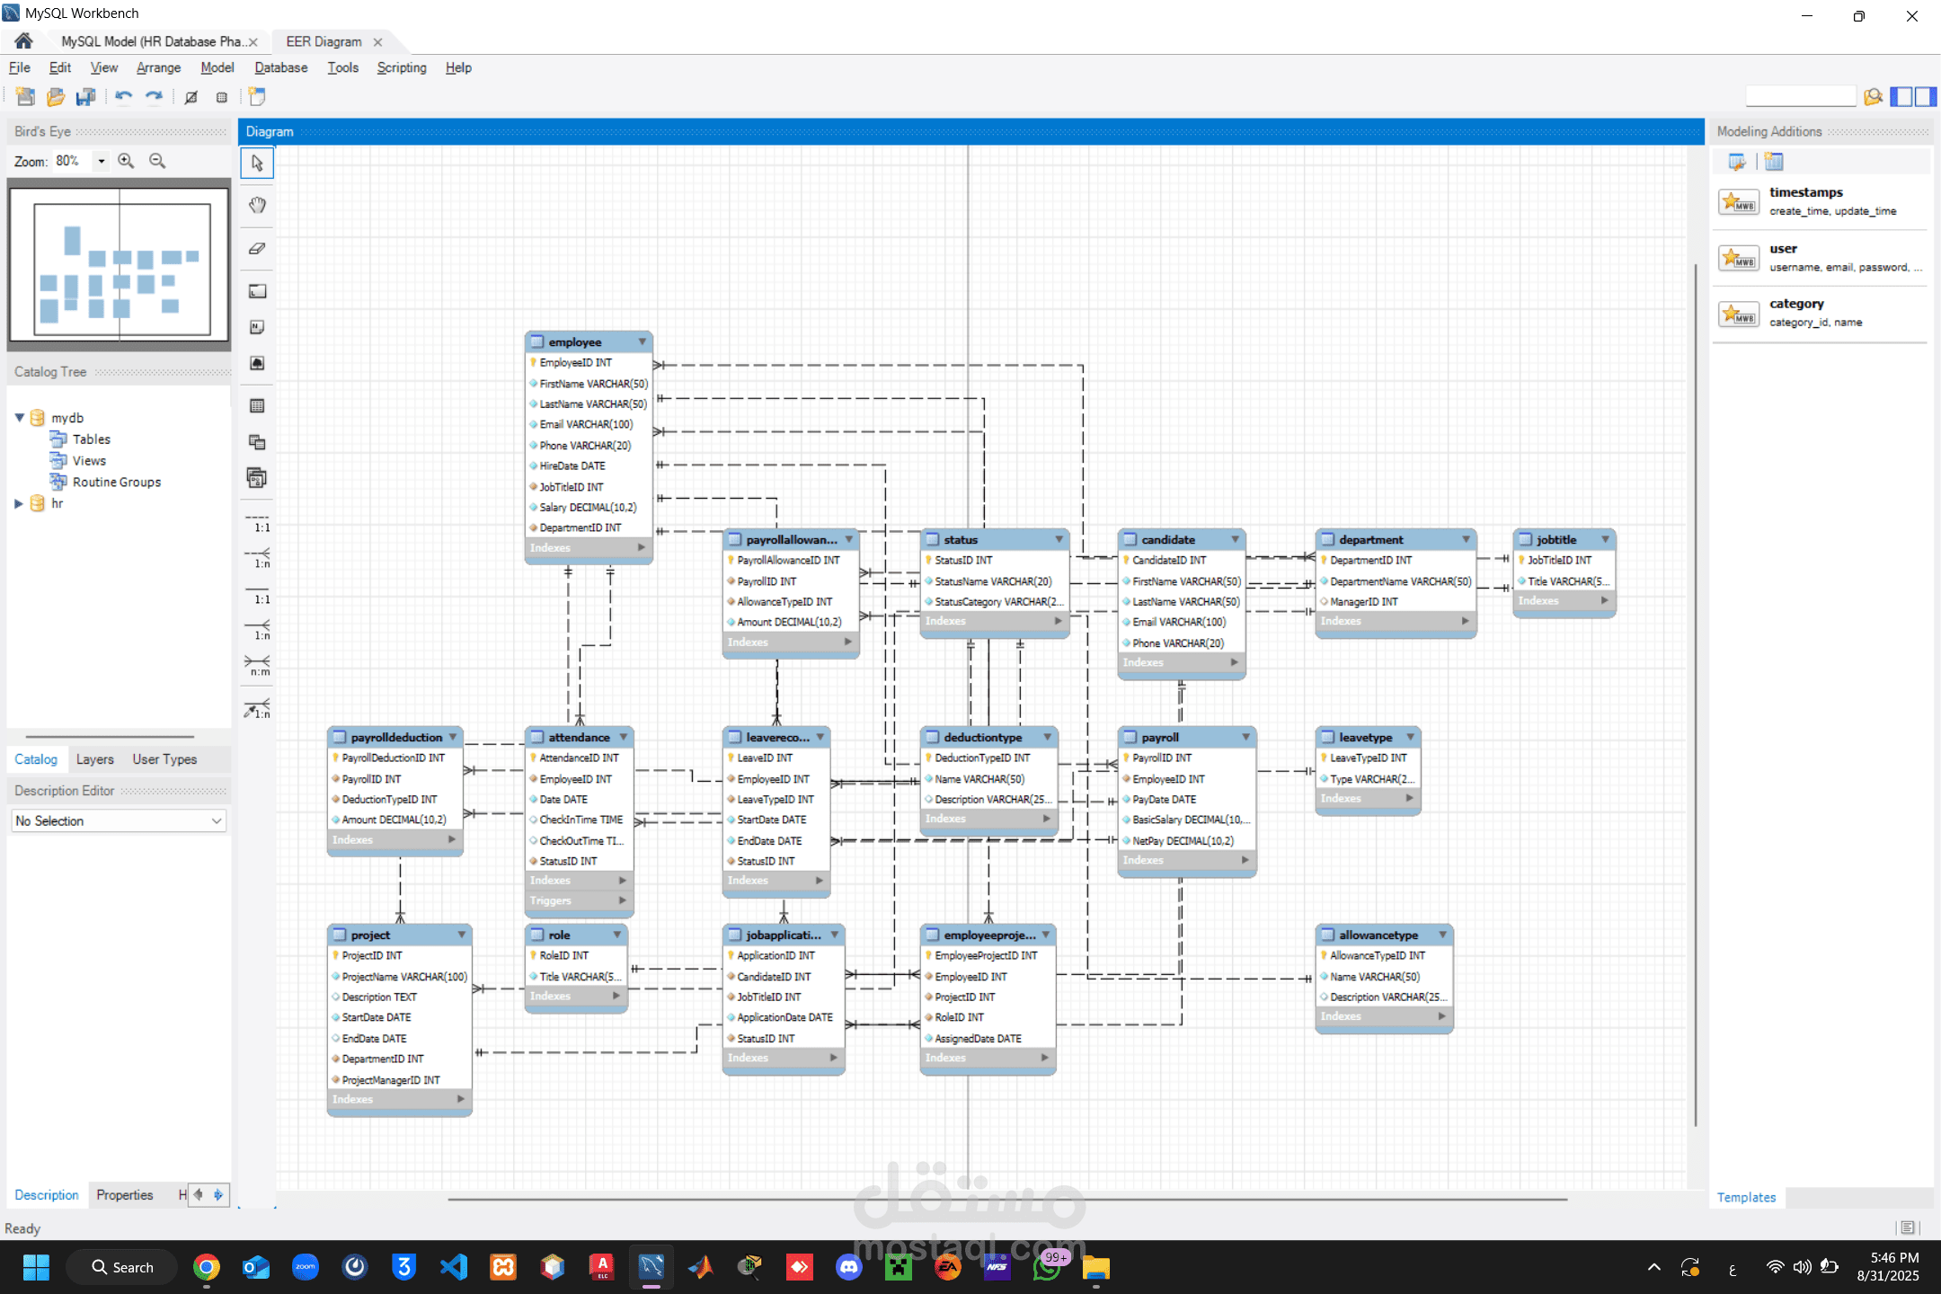Open Windows Start menu
Image resolution: width=1941 pixels, height=1294 pixels.
coord(36,1267)
